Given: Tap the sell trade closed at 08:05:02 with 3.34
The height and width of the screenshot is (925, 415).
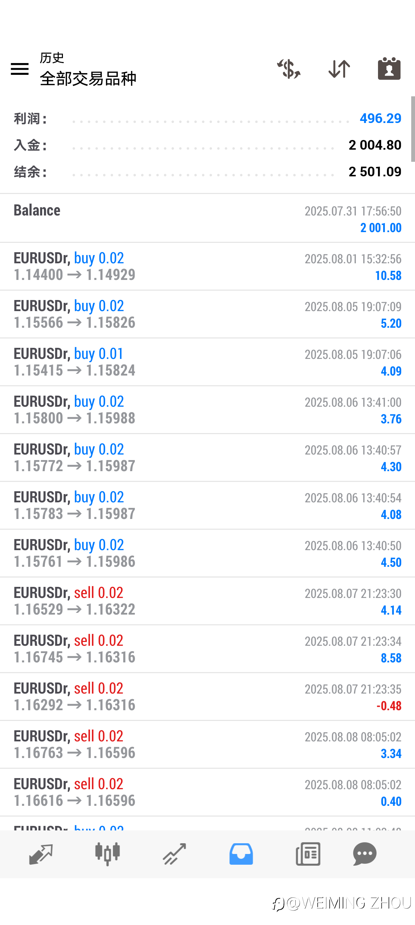Looking at the screenshot, I should coord(207,745).
